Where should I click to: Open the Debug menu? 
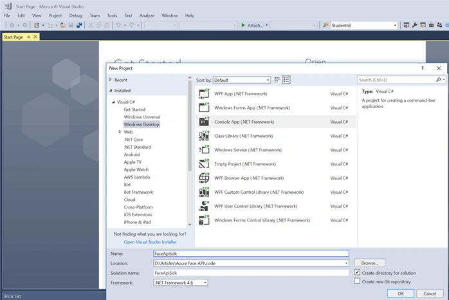coord(76,15)
